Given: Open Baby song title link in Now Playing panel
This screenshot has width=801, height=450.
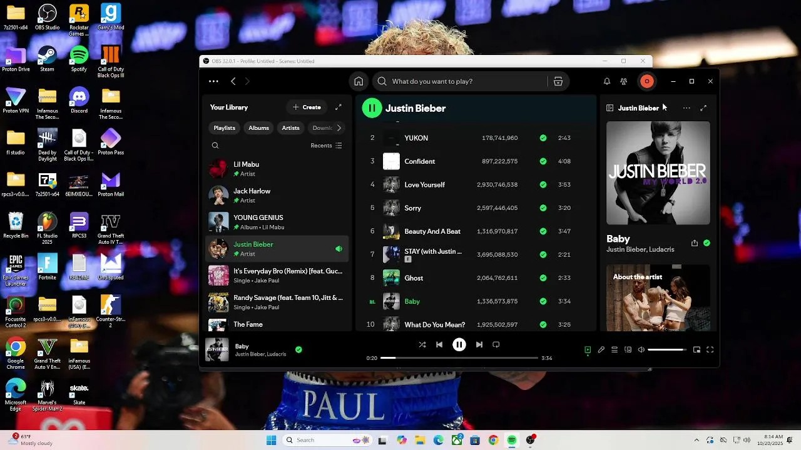Looking at the screenshot, I should point(618,239).
